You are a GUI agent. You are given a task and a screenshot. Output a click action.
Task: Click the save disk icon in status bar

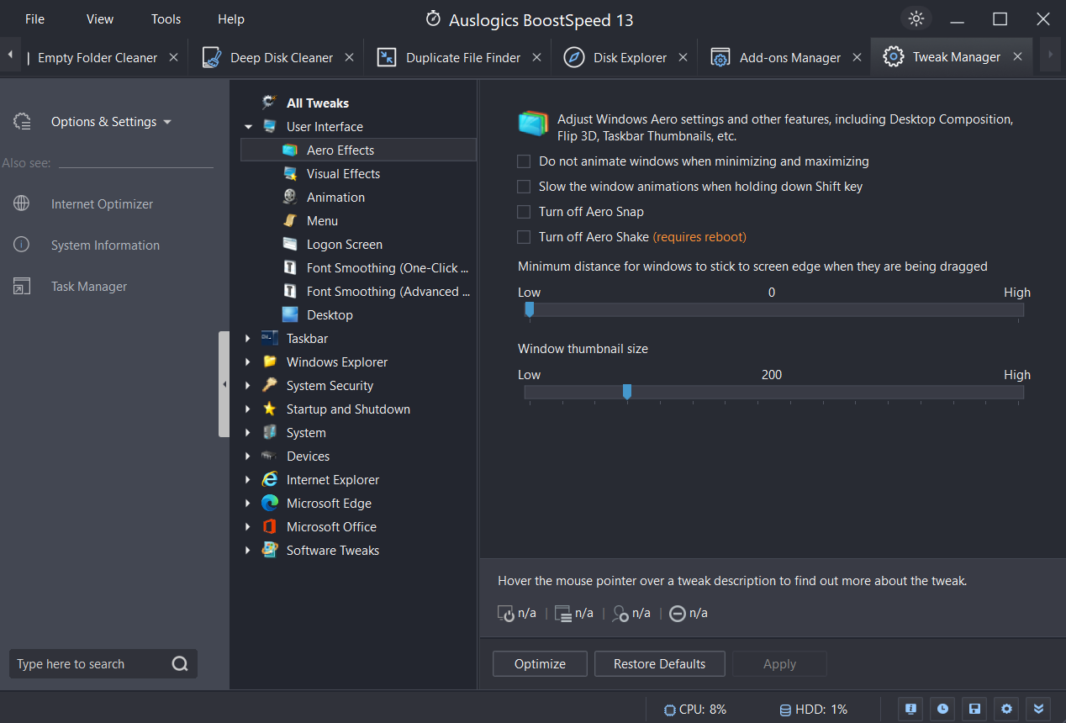click(x=974, y=708)
